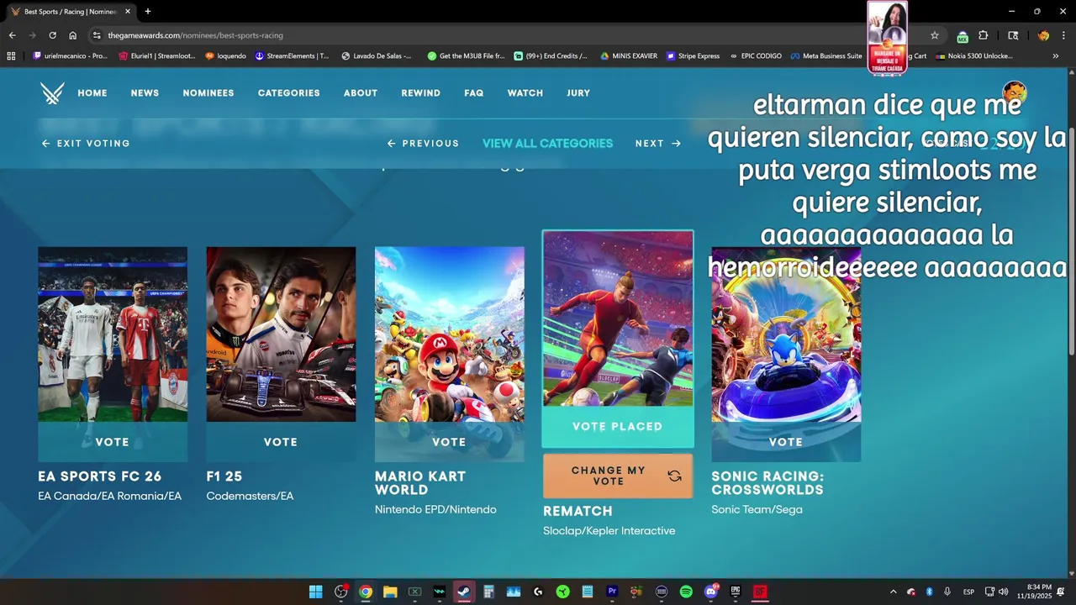
Task: Open the HOME nav item
Action: click(92, 93)
